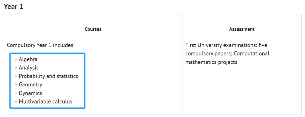Select the Assessment column header
The image size is (305, 117).
click(242, 29)
